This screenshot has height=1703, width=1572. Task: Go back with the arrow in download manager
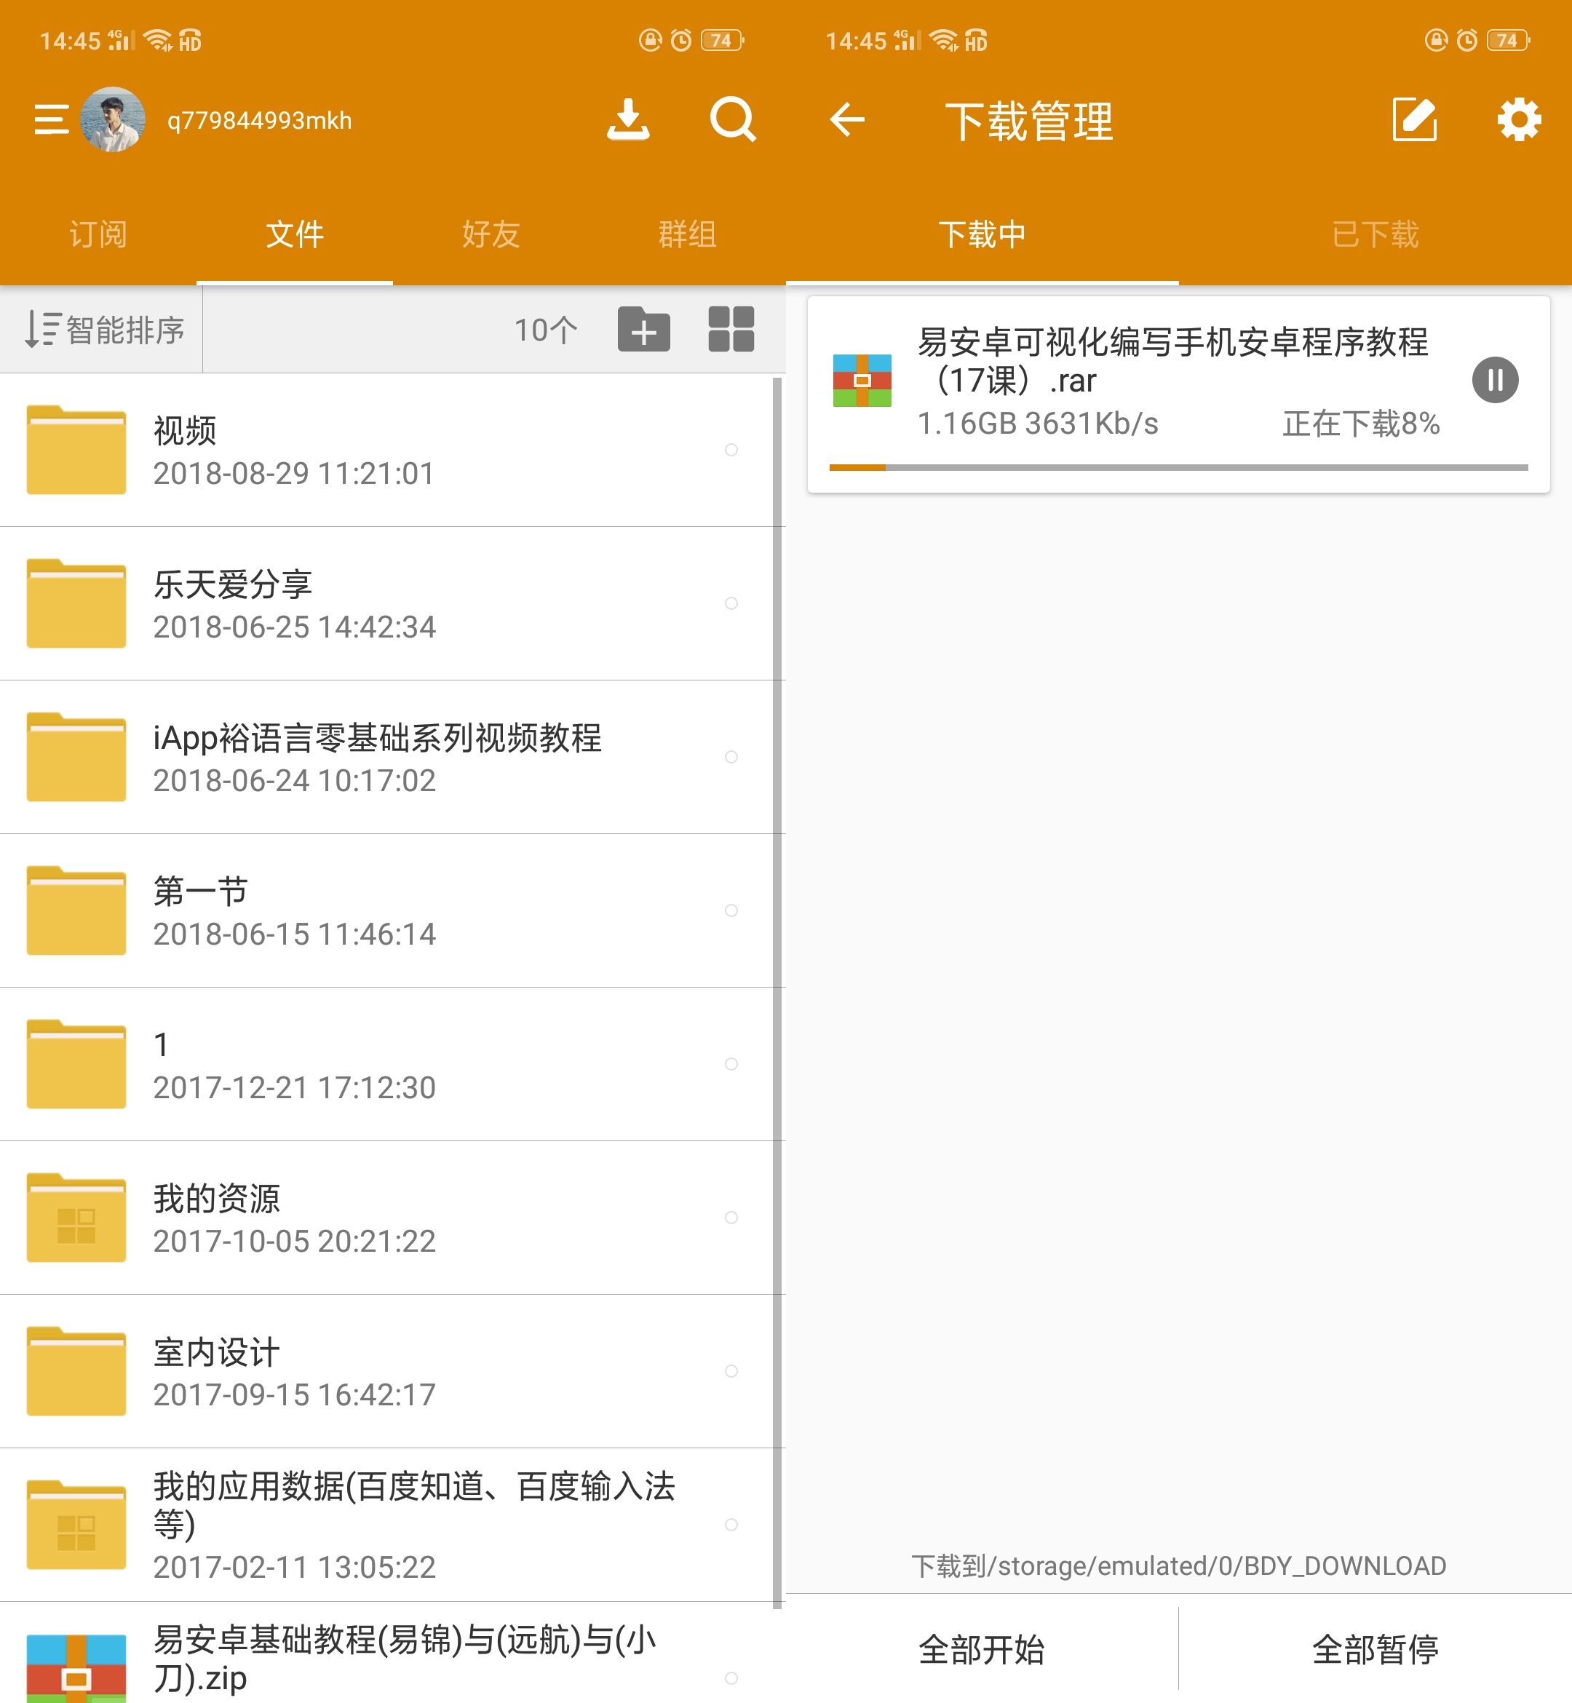pyautogui.click(x=848, y=120)
